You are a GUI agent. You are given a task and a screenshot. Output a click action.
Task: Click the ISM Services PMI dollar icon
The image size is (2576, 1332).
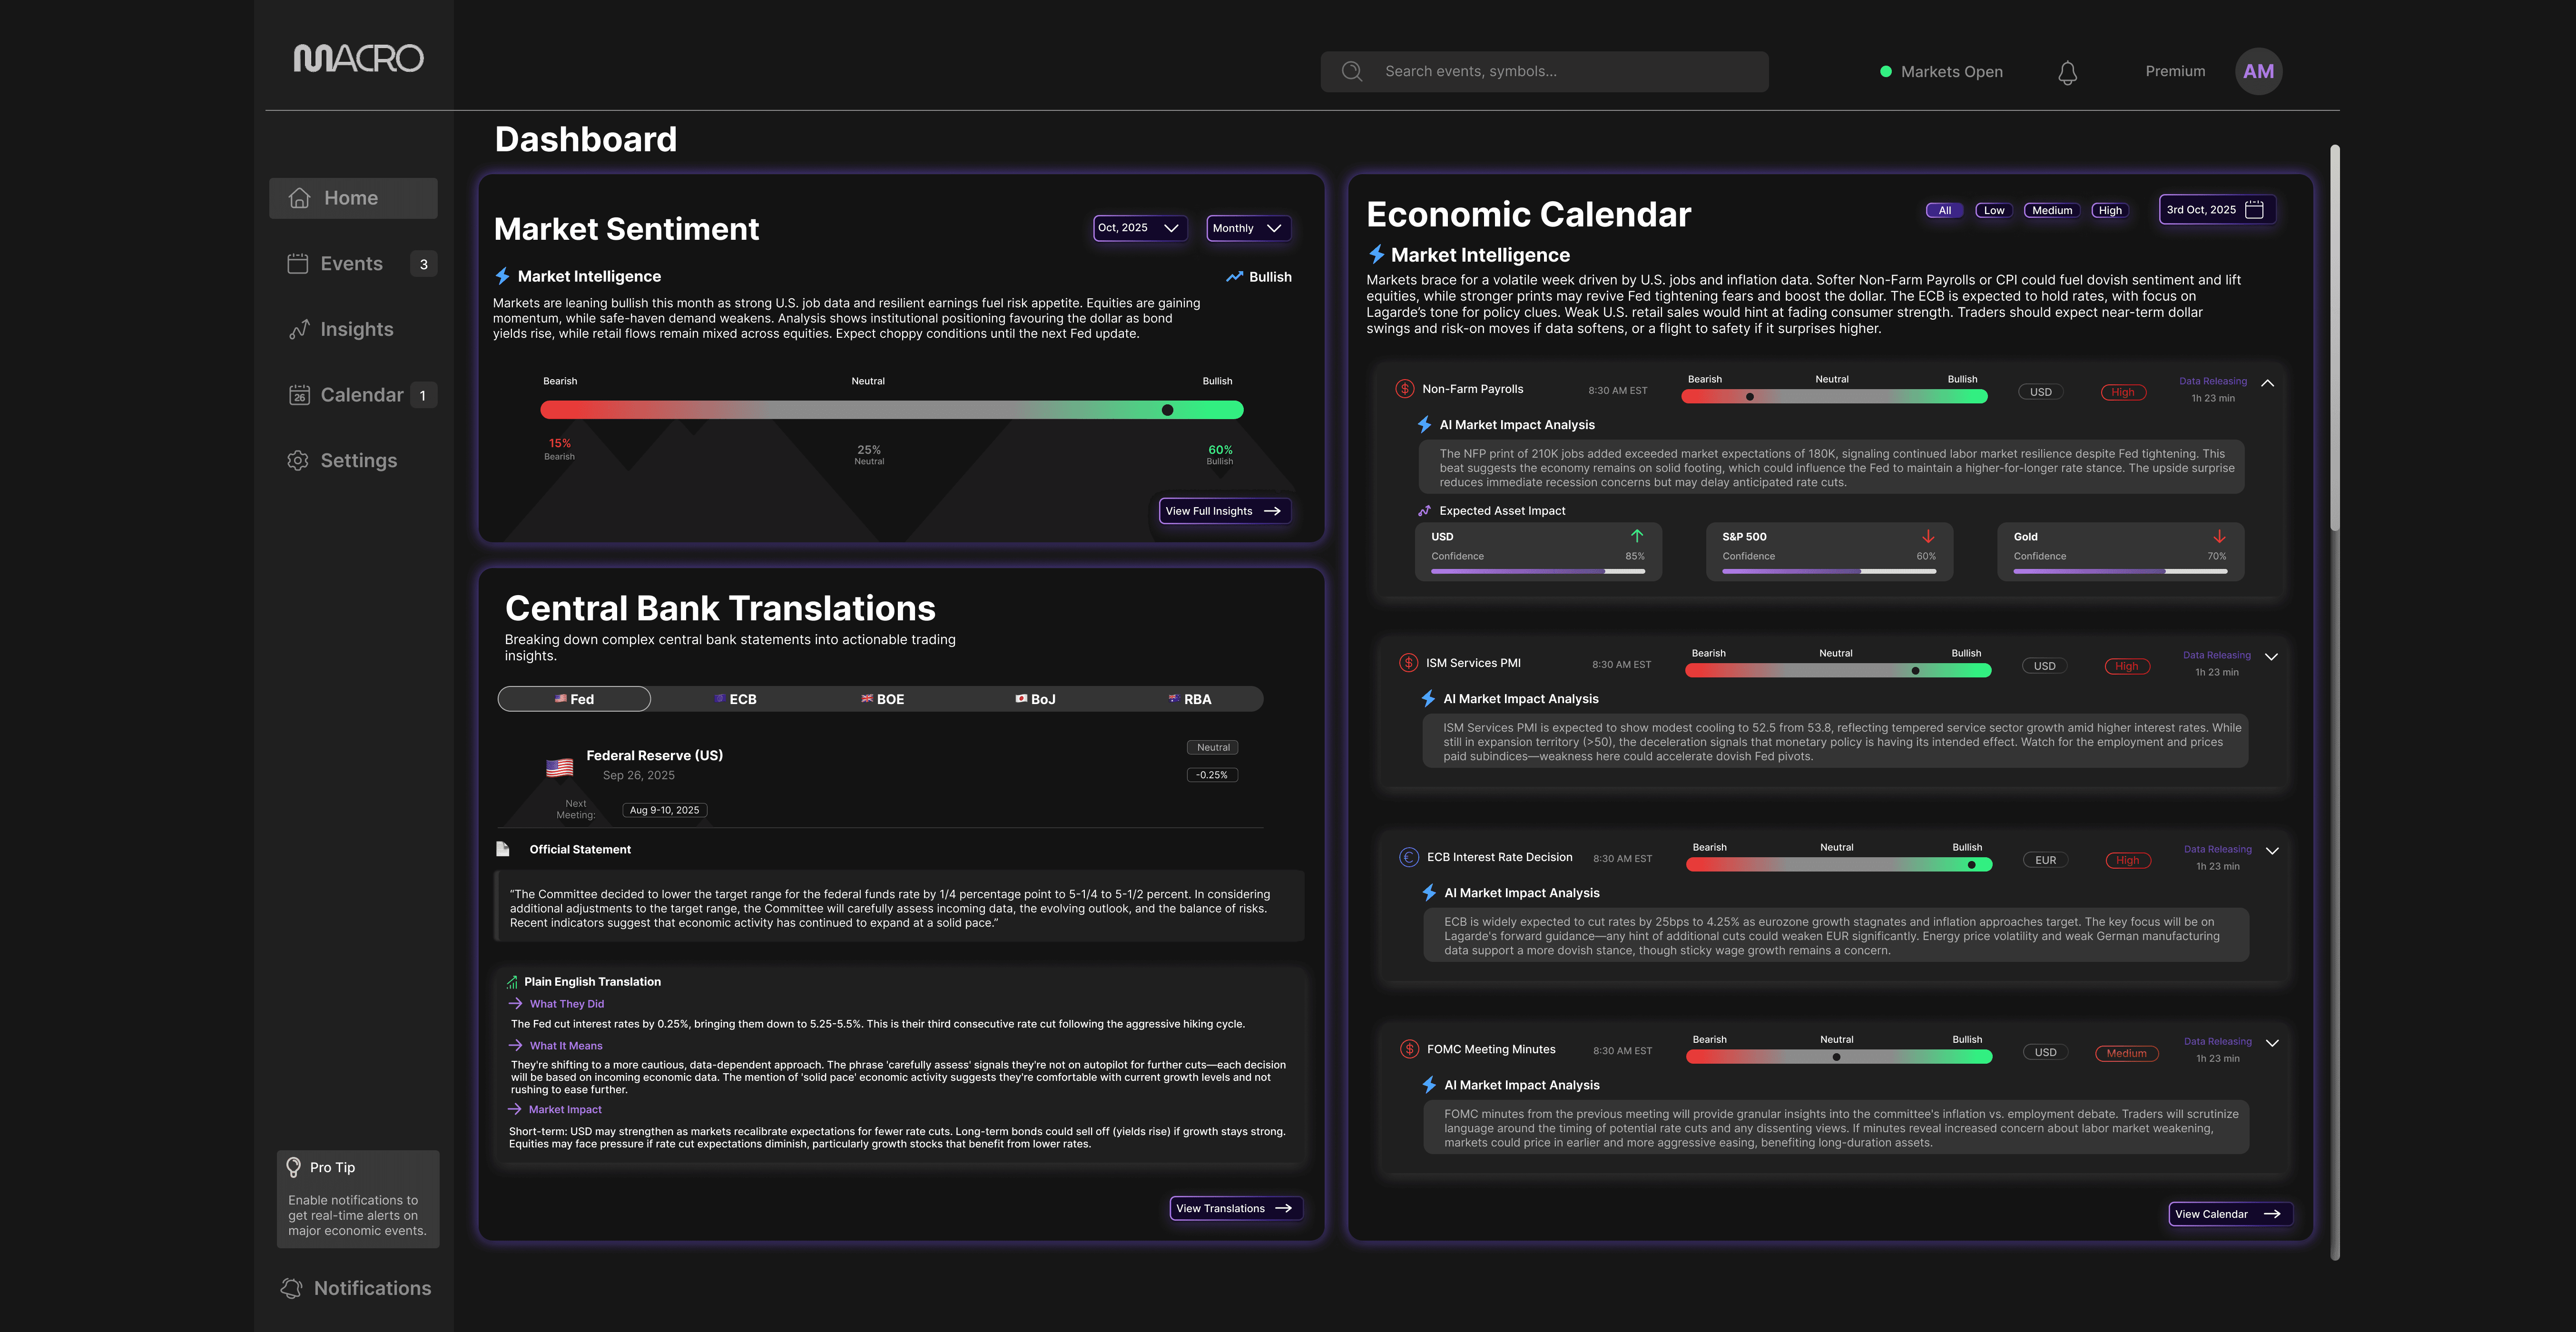[x=1408, y=663]
